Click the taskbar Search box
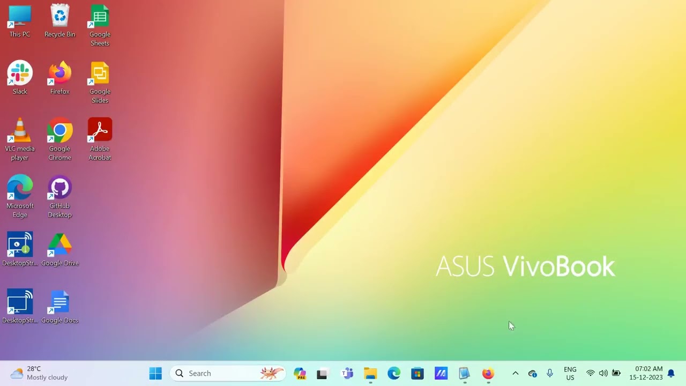Screen dimensions: 686x386 pyautogui.click(x=228, y=373)
